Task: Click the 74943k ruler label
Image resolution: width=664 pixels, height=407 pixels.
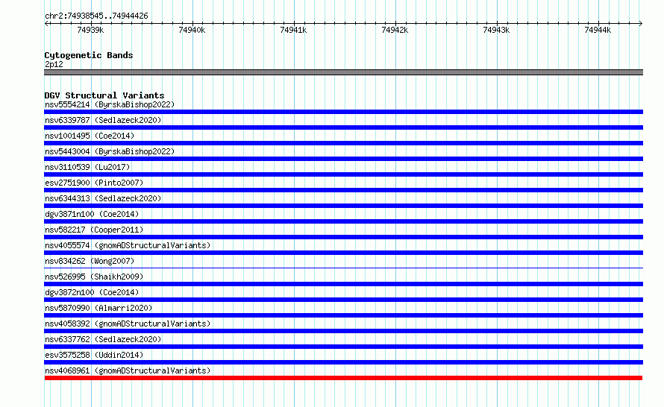Action: (x=496, y=30)
